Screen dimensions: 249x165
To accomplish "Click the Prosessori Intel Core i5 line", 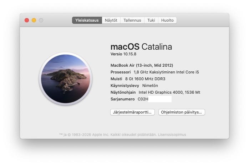I will pos(155,72).
